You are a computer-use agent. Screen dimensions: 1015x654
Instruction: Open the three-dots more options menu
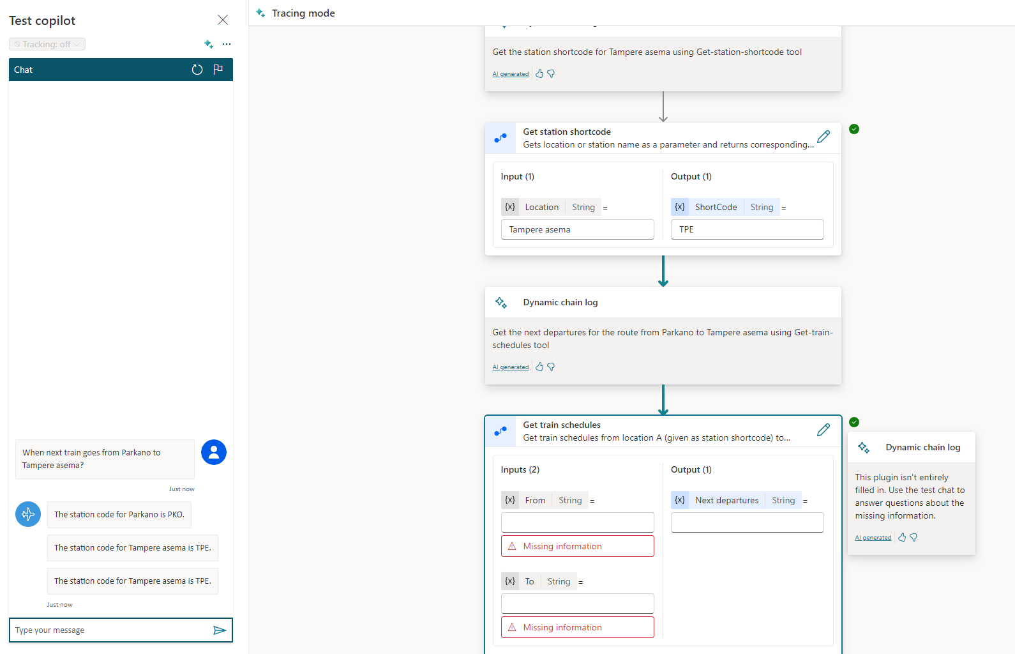point(227,44)
